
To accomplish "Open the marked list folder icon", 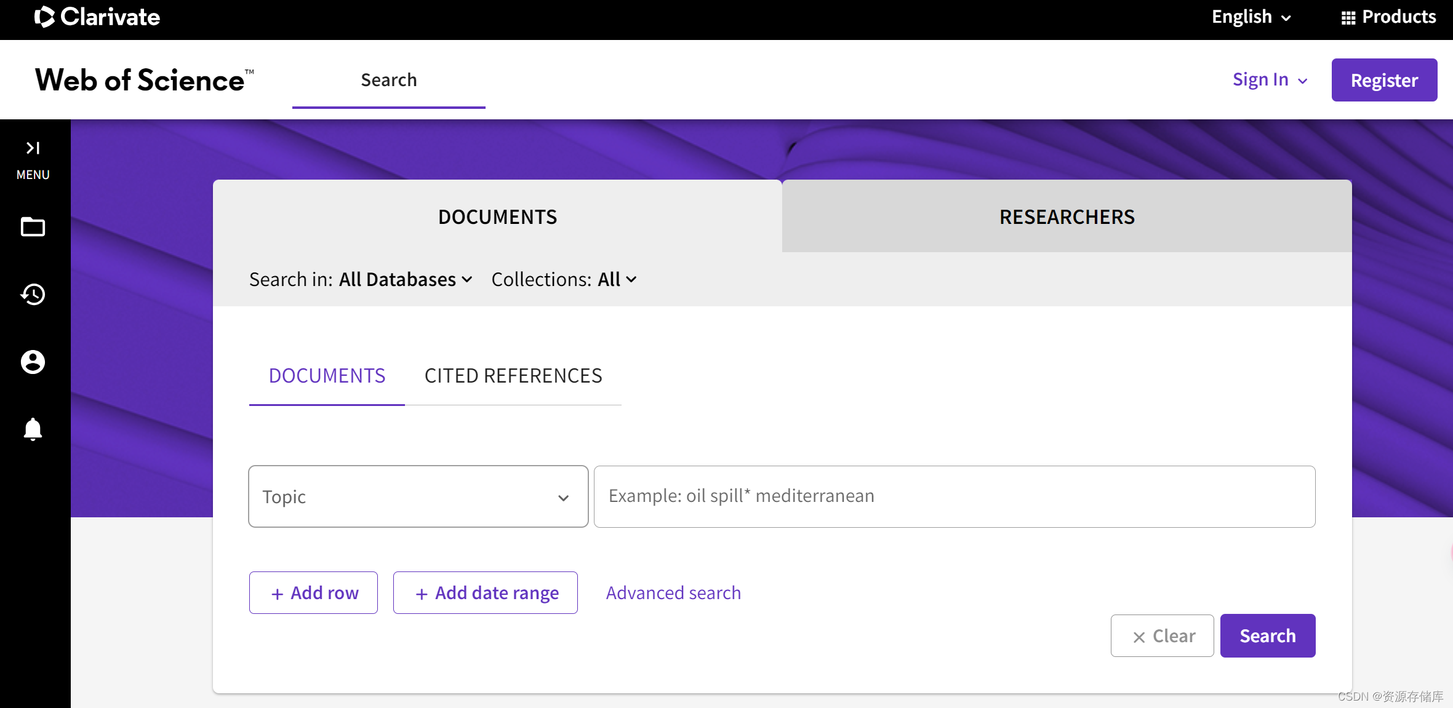I will point(33,227).
